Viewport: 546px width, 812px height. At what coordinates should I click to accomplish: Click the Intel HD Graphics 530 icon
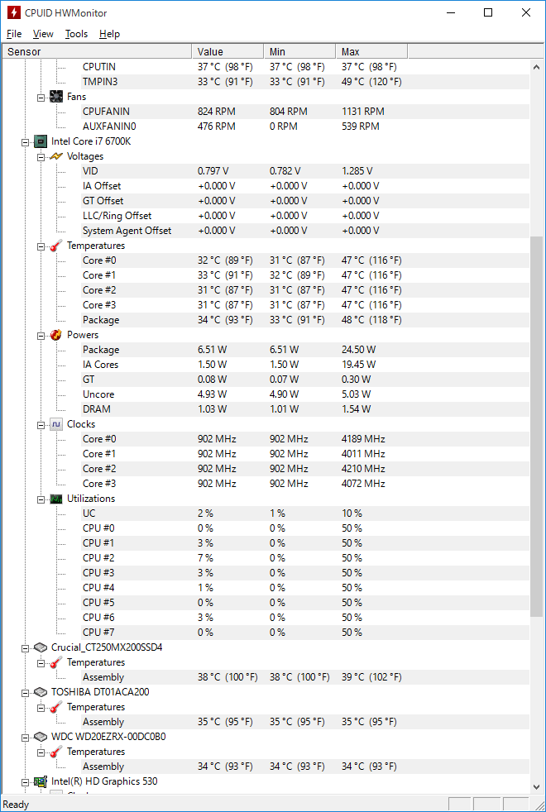click(x=41, y=781)
